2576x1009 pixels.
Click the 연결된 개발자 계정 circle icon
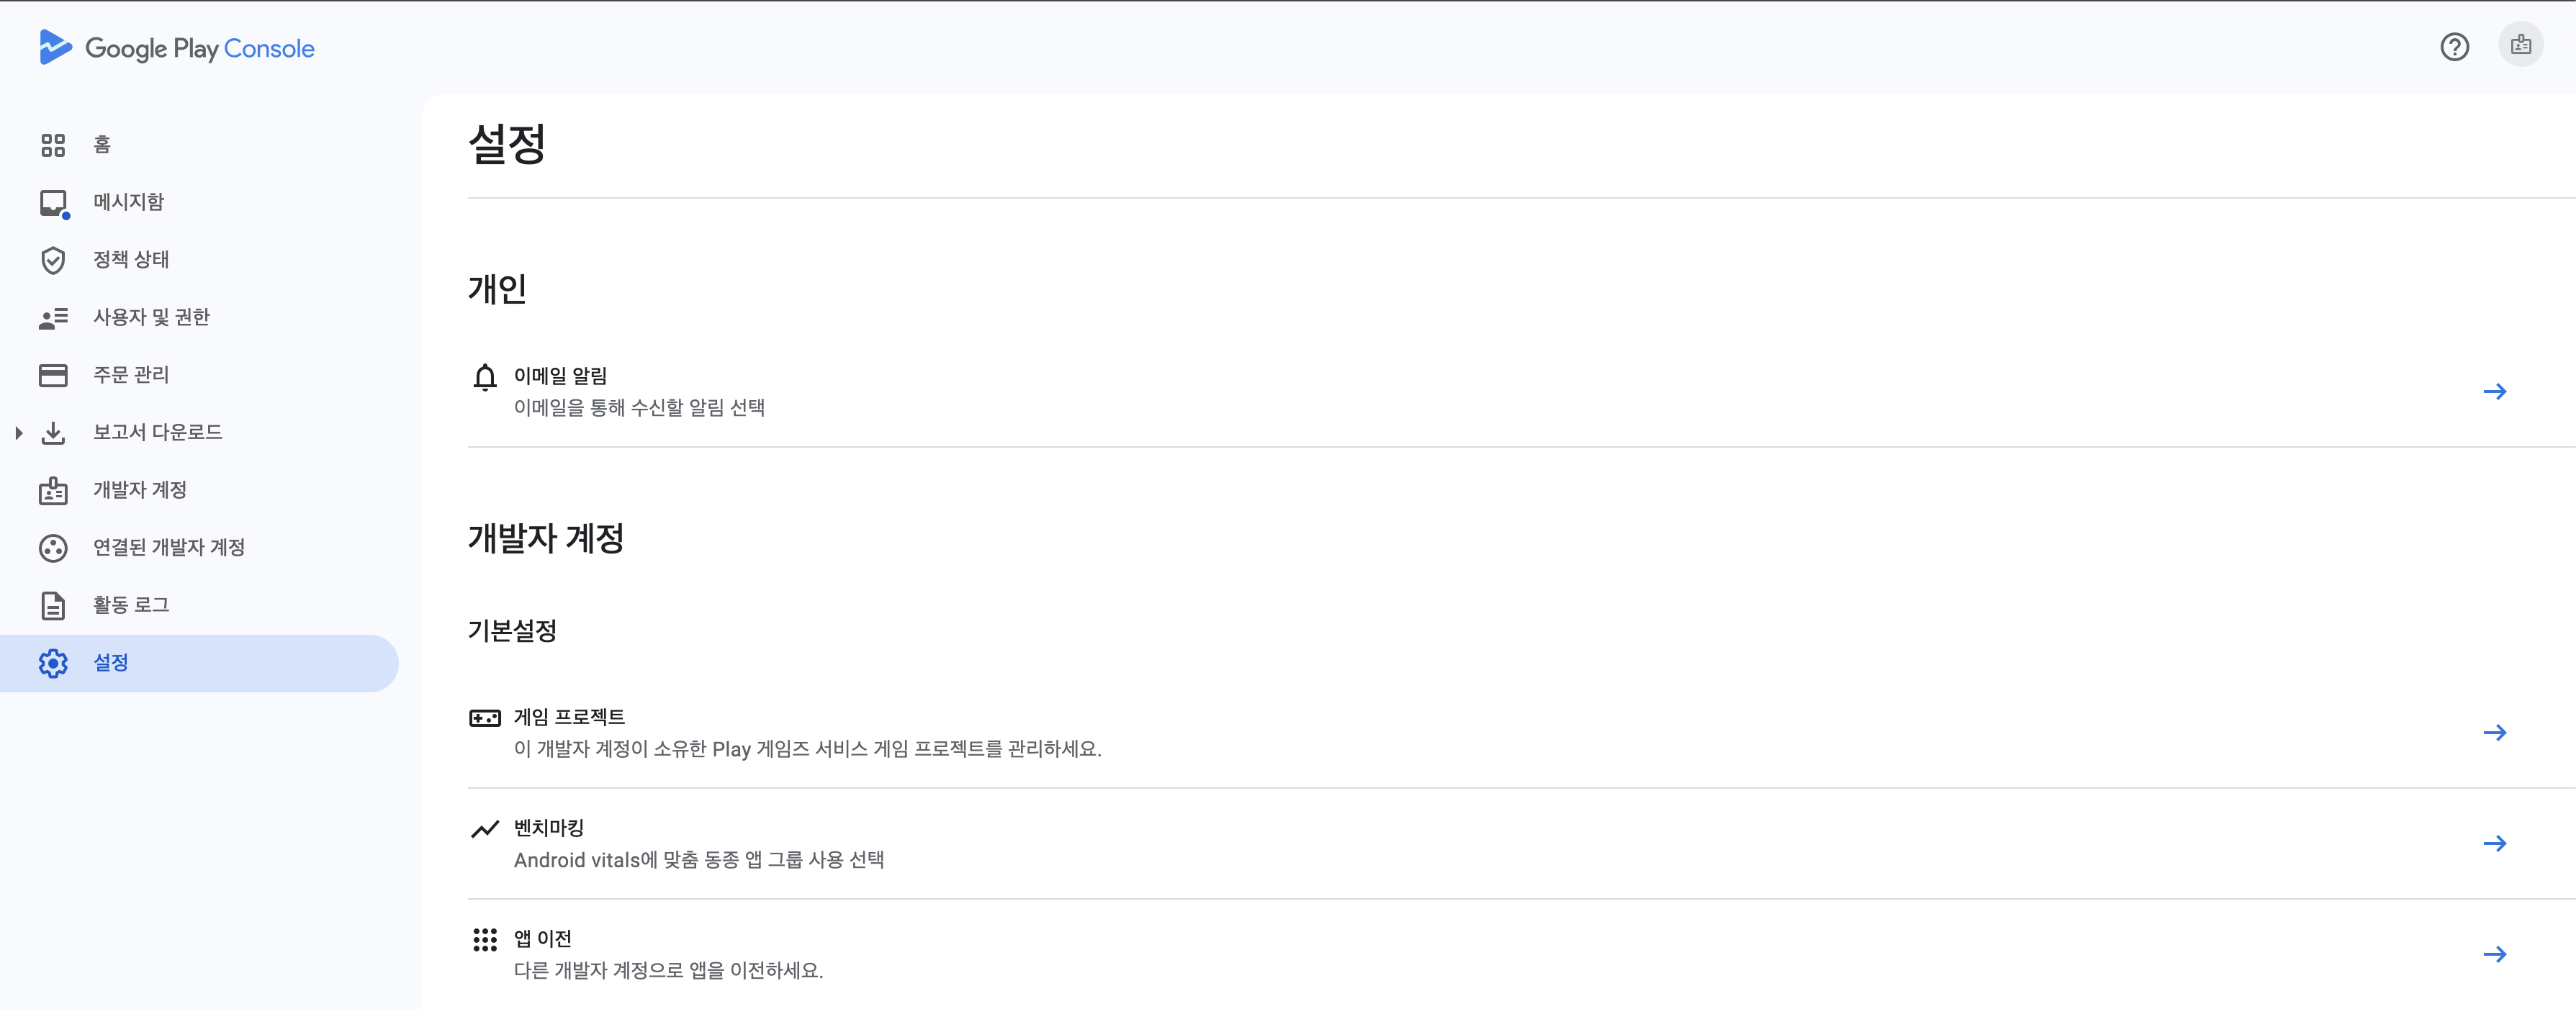53,548
